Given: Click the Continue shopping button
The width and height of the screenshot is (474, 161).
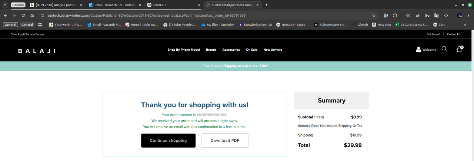Looking at the screenshot, I should pos(168,141).
